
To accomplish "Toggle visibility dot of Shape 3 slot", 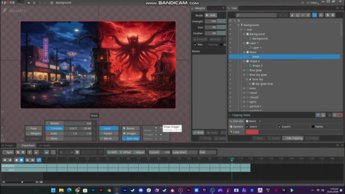I will click(x=230, y=61).
